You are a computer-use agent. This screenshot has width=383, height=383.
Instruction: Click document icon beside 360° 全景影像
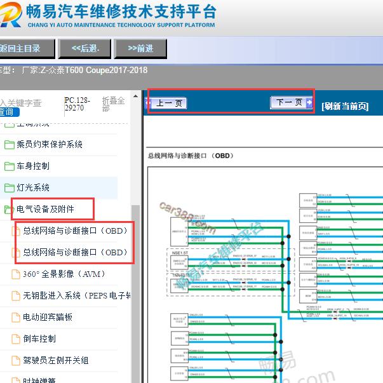click(x=16, y=274)
